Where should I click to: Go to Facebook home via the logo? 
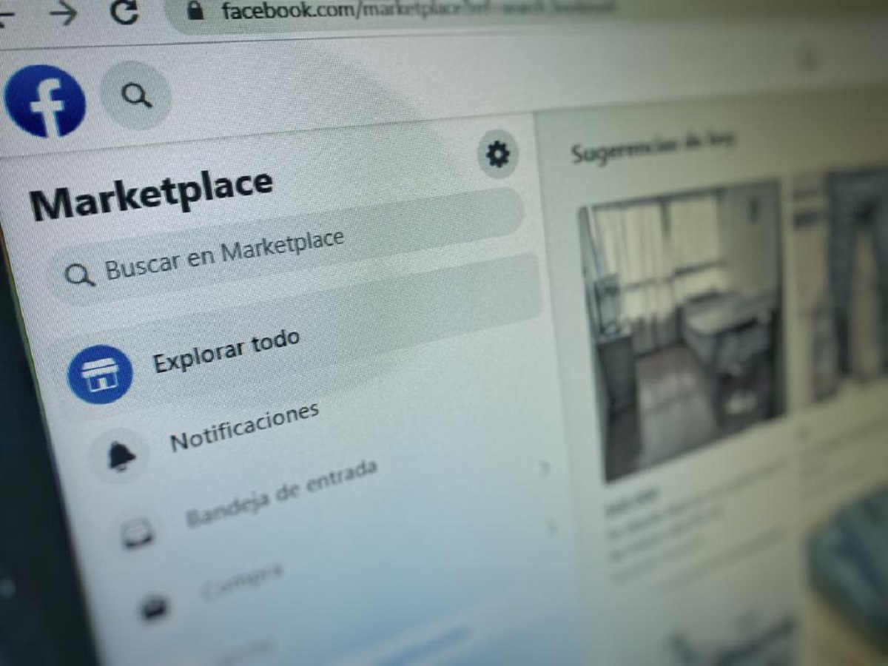[45, 101]
